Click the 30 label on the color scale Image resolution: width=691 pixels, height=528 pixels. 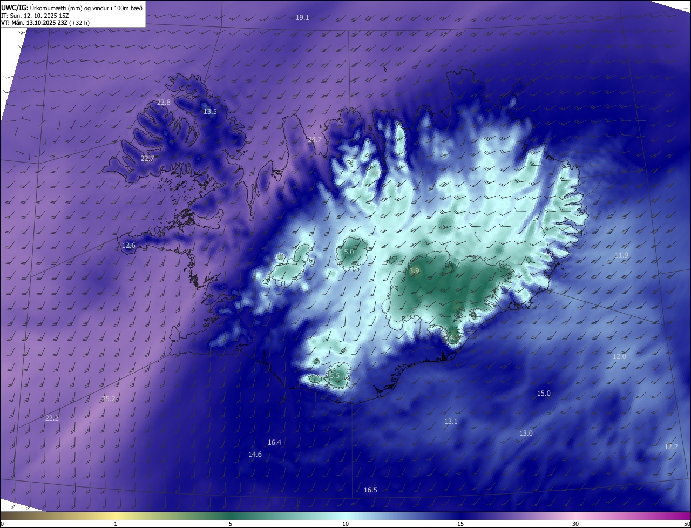[x=575, y=524]
